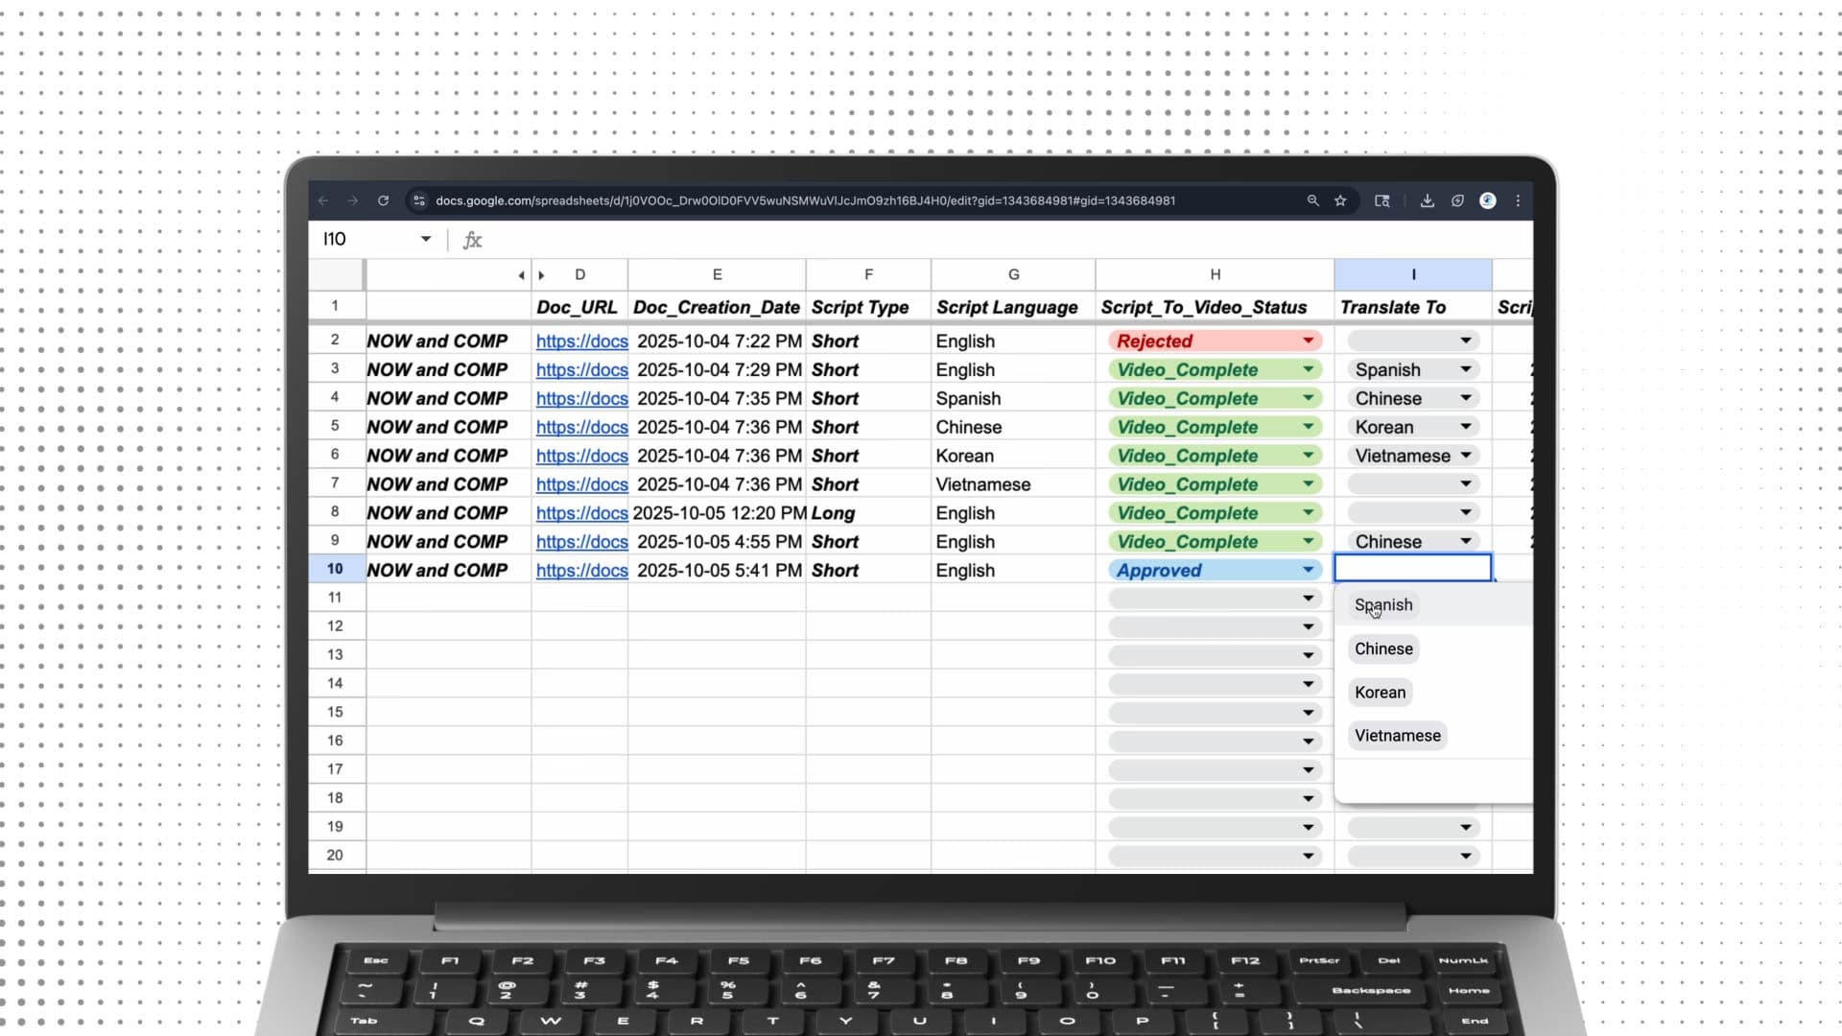
Task: Select Vietnamese from the dropdown list
Action: tap(1397, 736)
